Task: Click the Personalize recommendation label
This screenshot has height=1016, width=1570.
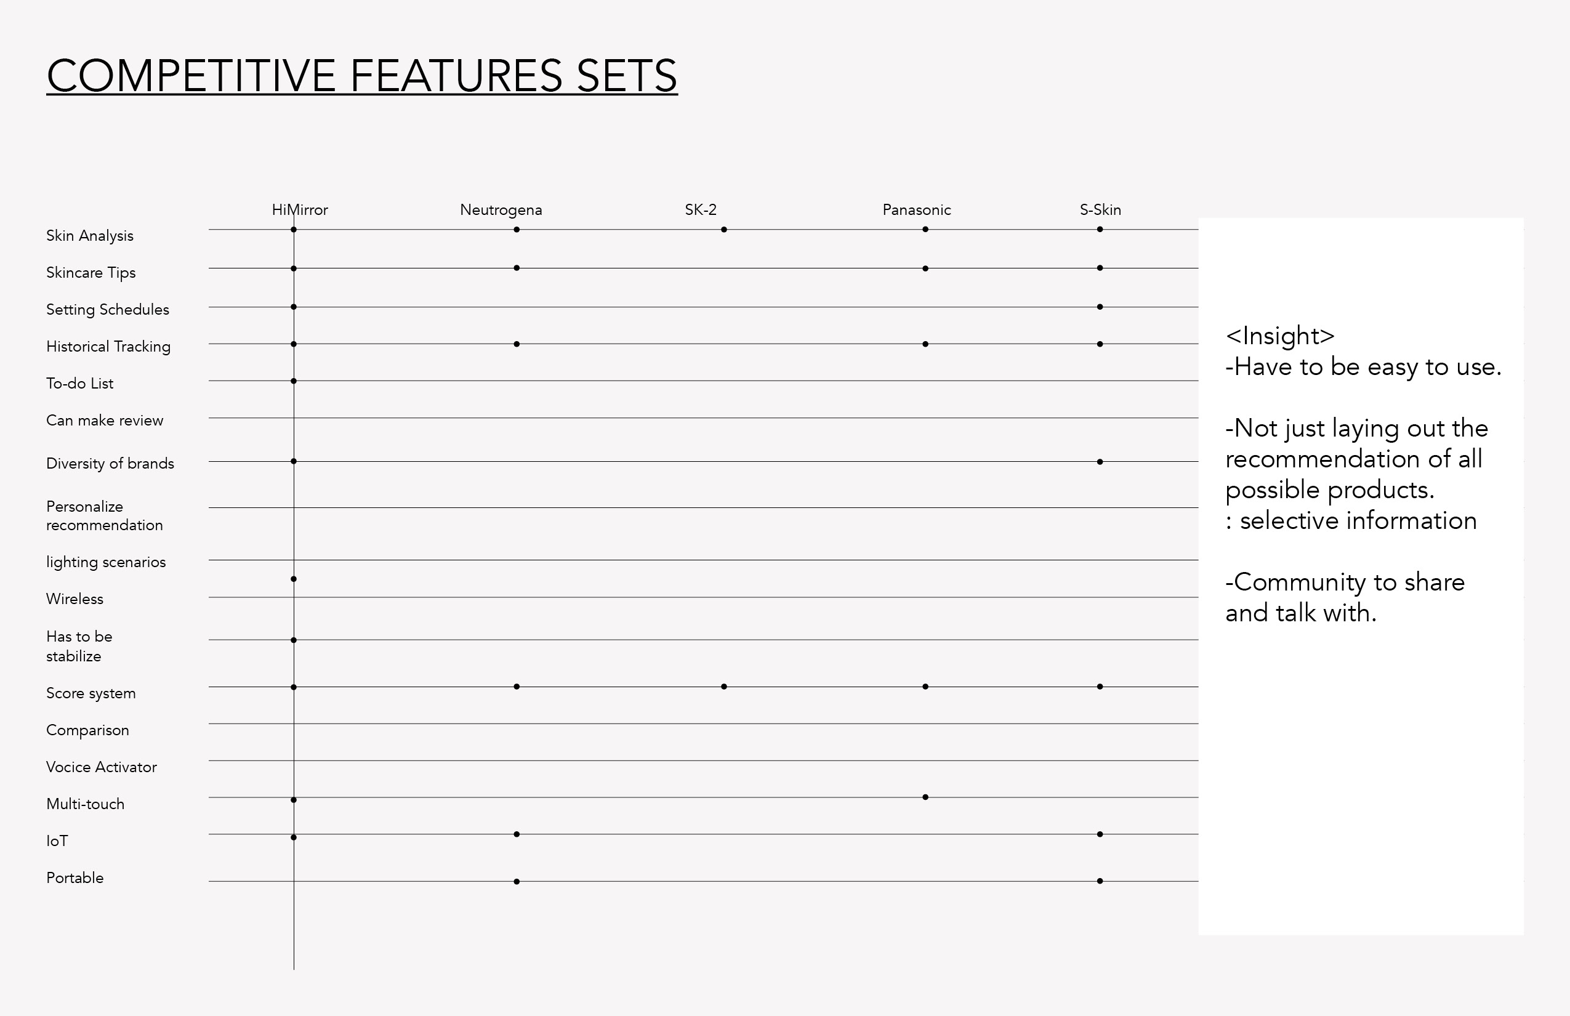Action: click(104, 516)
